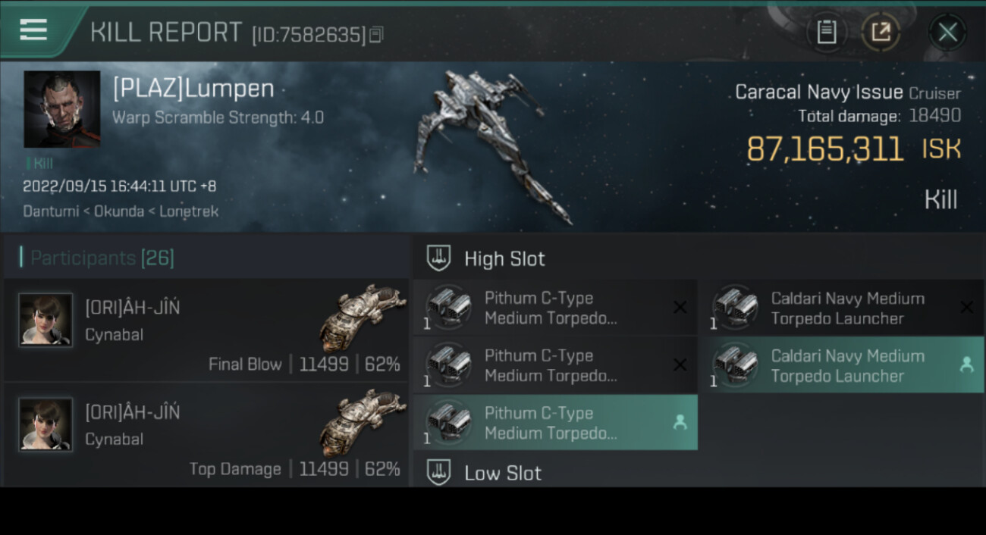986x535 pixels.
Task: Select the Cynabal ship image for Final Blow
Action: (x=363, y=318)
